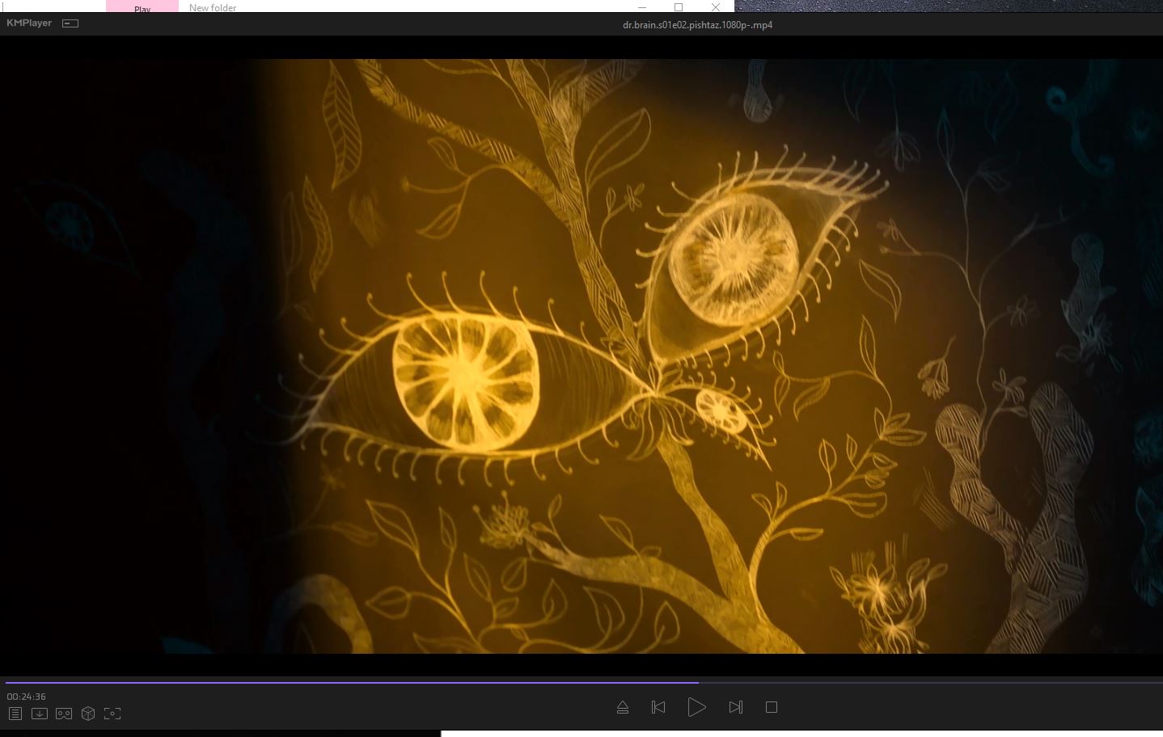1163x737 pixels.
Task: Select the Play tab in File Explorer
Action: (142, 8)
